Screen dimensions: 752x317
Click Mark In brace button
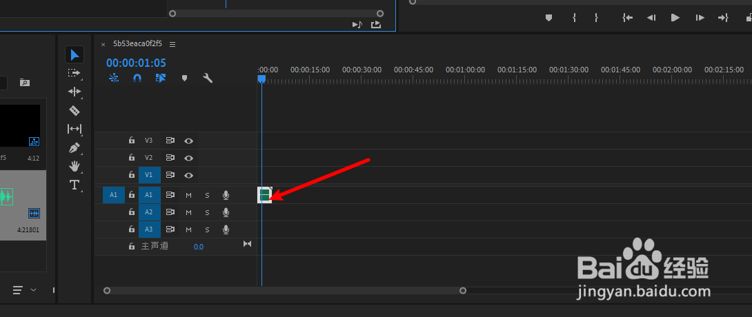point(574,18)
